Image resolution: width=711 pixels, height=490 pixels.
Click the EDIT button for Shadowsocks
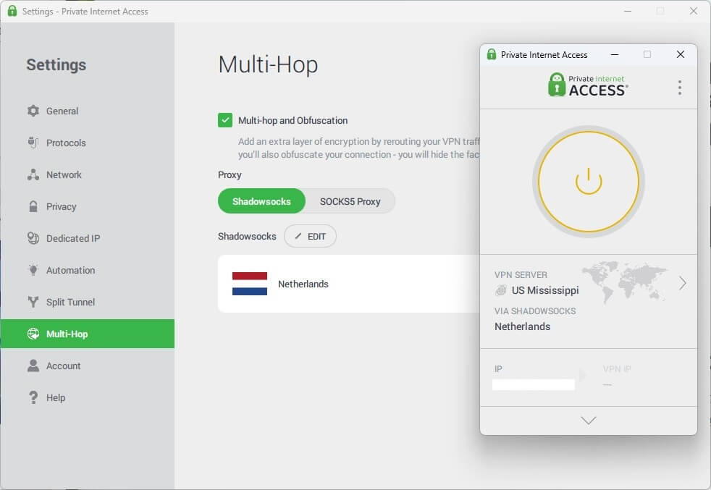tap(310, 236)
